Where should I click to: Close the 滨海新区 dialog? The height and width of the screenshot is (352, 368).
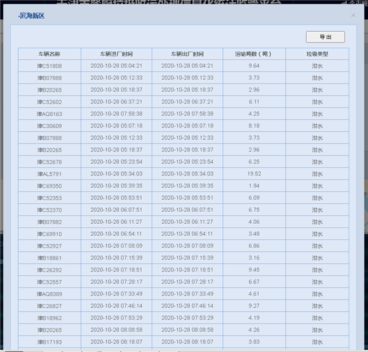click(353, 15)
